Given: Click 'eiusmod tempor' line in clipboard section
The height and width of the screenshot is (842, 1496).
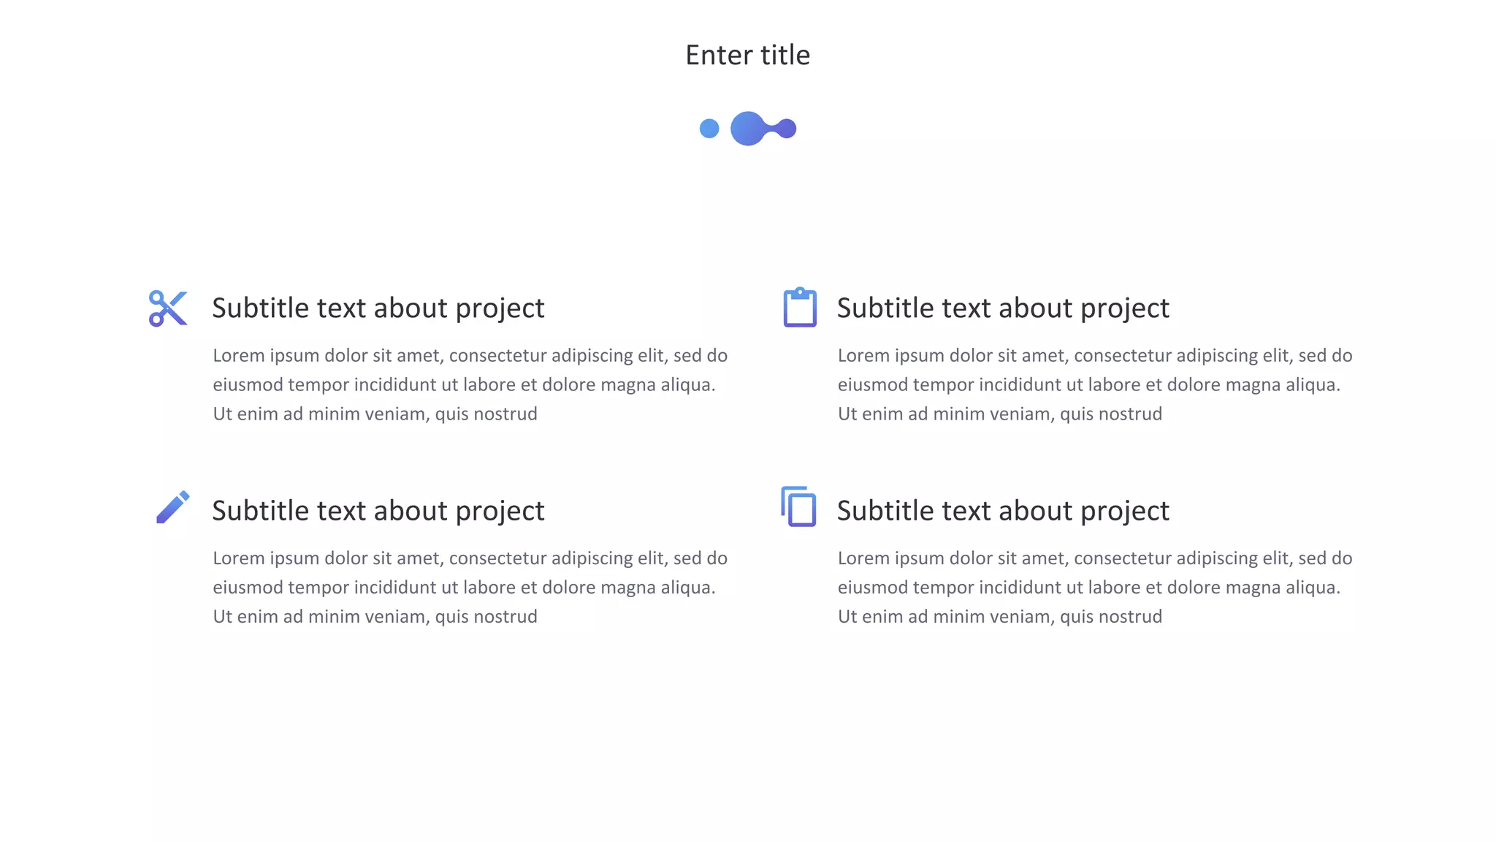Looking at the screenshot, I should [1089, 384].
